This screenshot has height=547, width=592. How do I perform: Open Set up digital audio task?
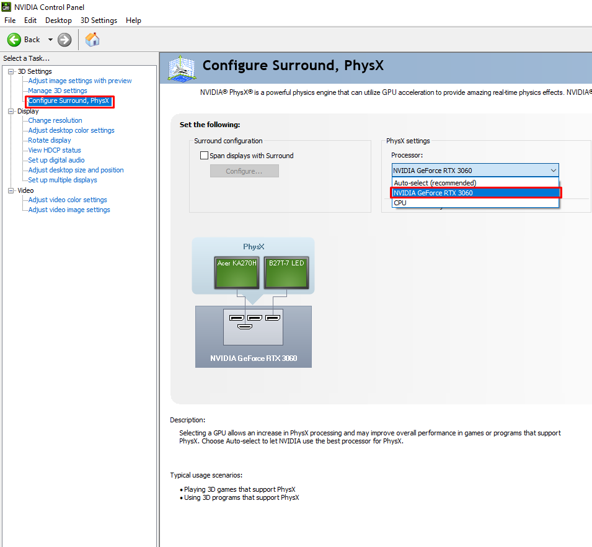click(56, 160)
